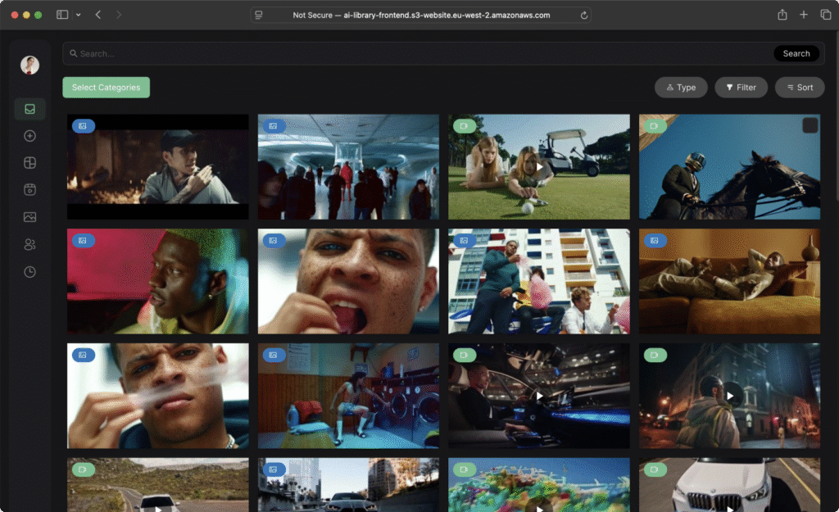Screen dimensions: 839x512
Task: Tick the checkbox on horse rider thumbnail
Action: tap(810, 125)
